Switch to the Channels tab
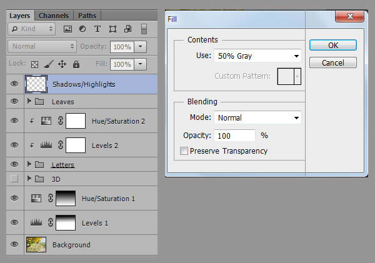The width and height of the screenshot is (375, 263). pyautogui.click(x=54, y=15)
